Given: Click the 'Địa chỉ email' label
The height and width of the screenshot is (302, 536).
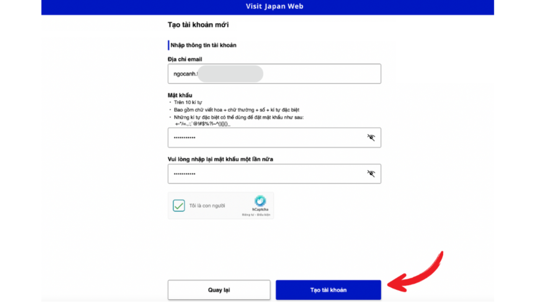Looking at the screenshot, I should point(185,59).
